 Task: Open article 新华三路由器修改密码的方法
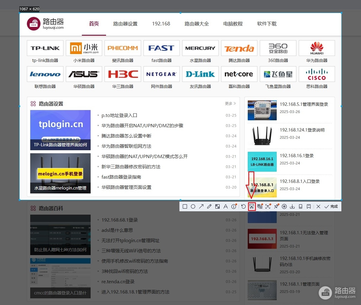131,167
